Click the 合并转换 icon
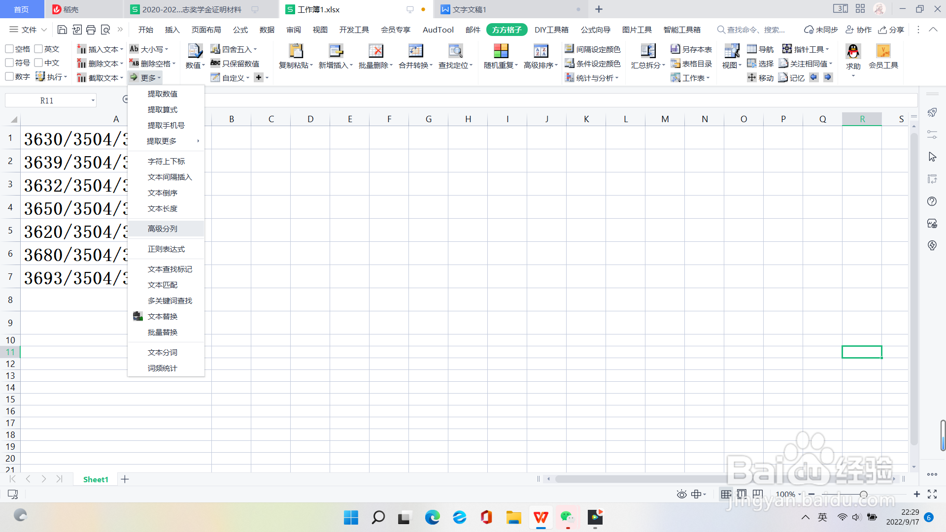 click(x=415, y=51)
